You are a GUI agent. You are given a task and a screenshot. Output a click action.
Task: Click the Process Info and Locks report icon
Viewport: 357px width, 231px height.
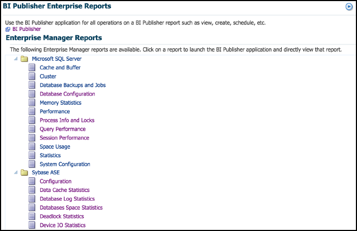click(x=32, y=120)
